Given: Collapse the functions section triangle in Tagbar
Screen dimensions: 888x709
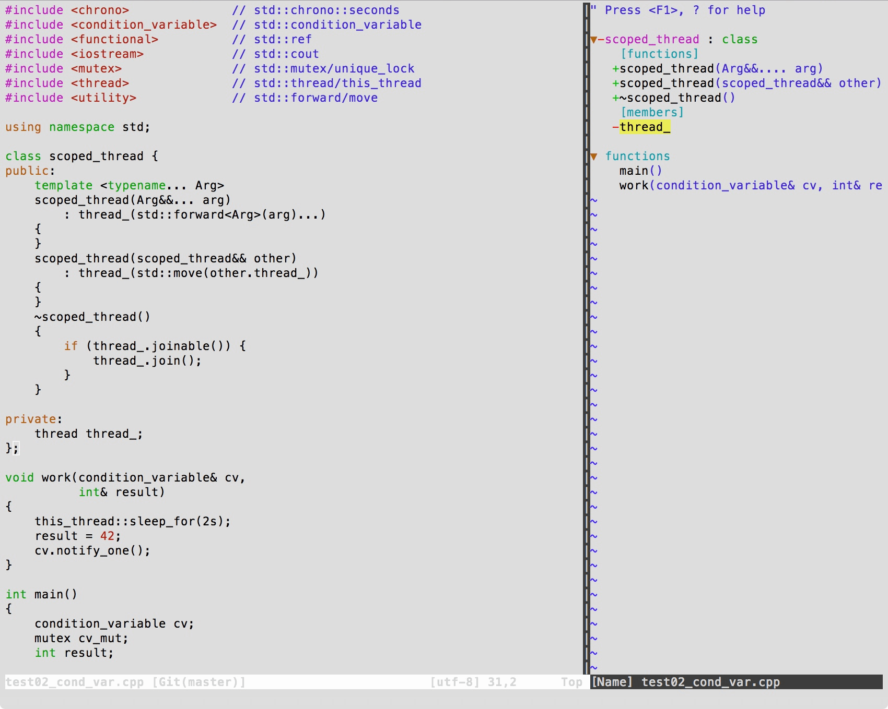Looking at the screenshot, I should click(594, 157).
